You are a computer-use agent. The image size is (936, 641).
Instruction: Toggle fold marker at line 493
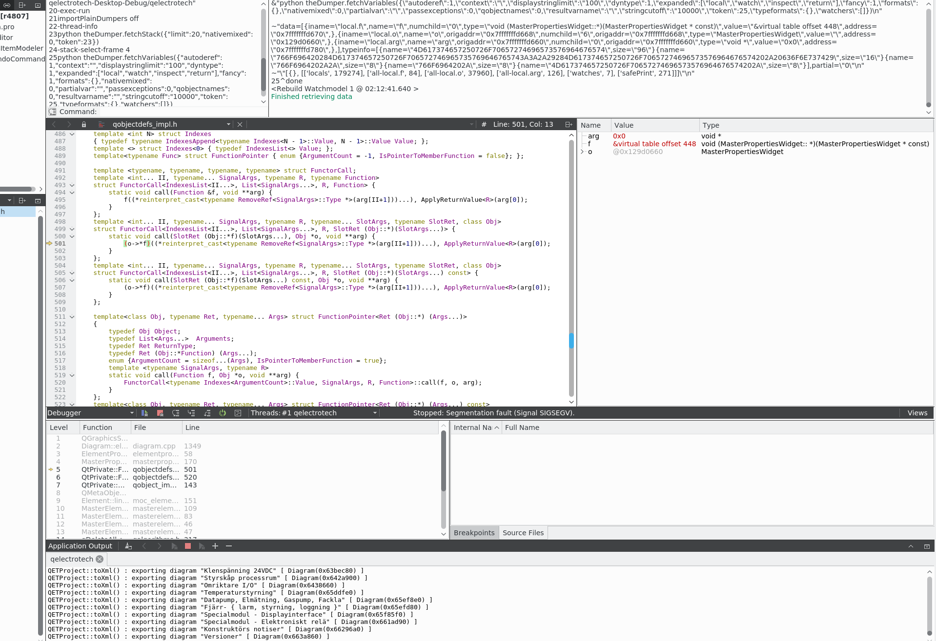(72, 185)
